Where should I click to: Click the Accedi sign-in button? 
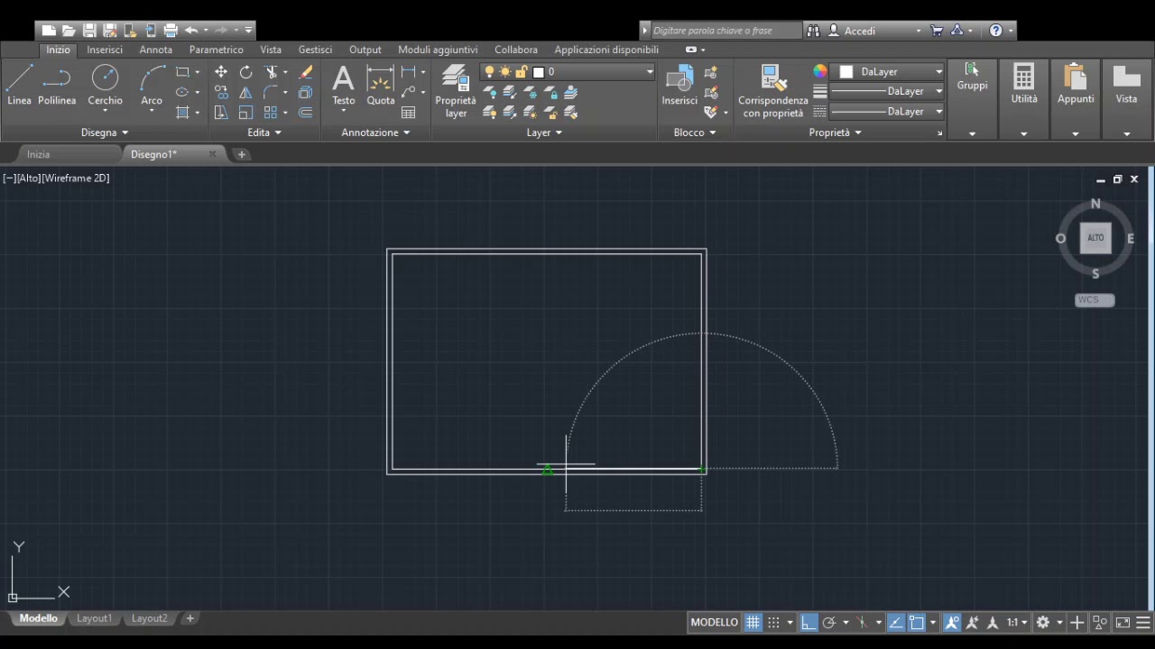pos(859,31)
